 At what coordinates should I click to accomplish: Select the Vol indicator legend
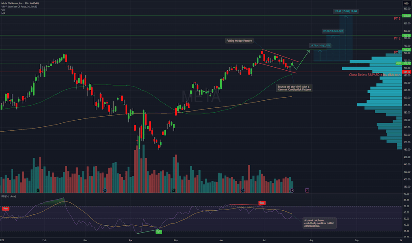[3, 10]
